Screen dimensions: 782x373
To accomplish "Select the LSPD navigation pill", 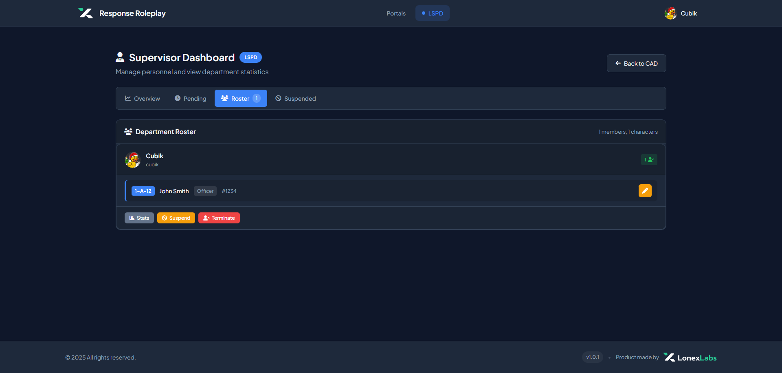I will [x=432, y=13].
